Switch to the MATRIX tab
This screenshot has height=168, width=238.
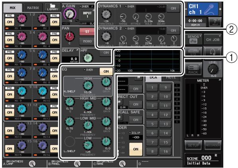(x=33, y=8)
